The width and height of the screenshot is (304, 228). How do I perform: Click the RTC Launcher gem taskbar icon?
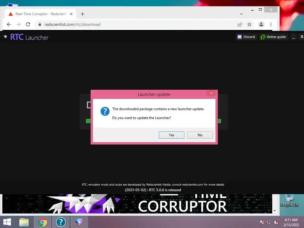click(79, 222)
